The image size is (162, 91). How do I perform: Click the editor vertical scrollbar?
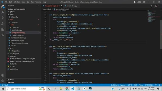point(161,34)
